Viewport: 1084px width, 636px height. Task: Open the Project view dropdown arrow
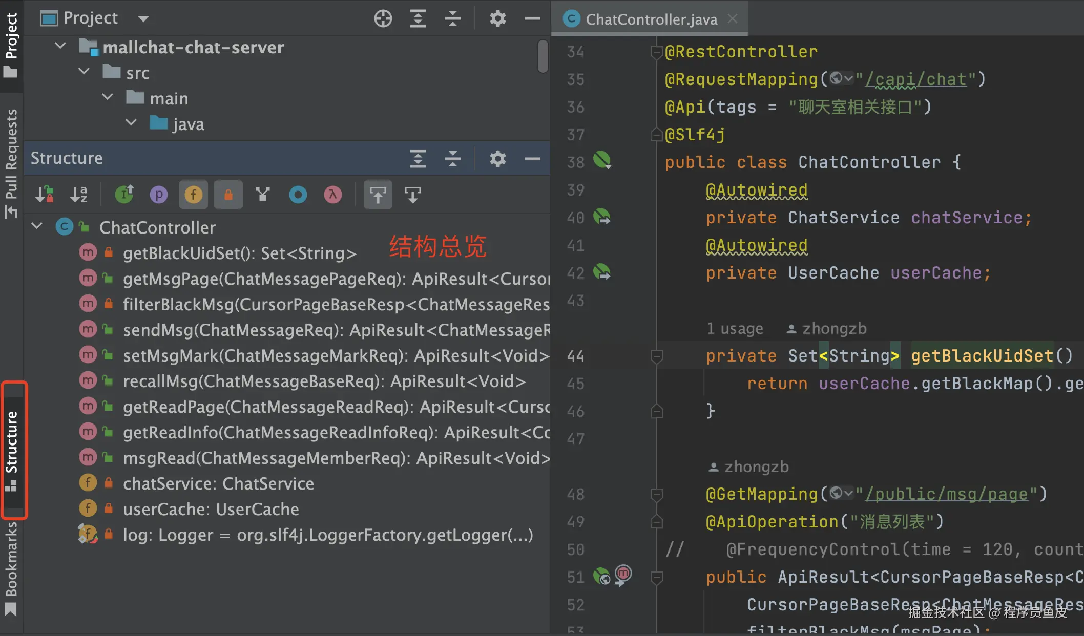click(x=143, y=19)
